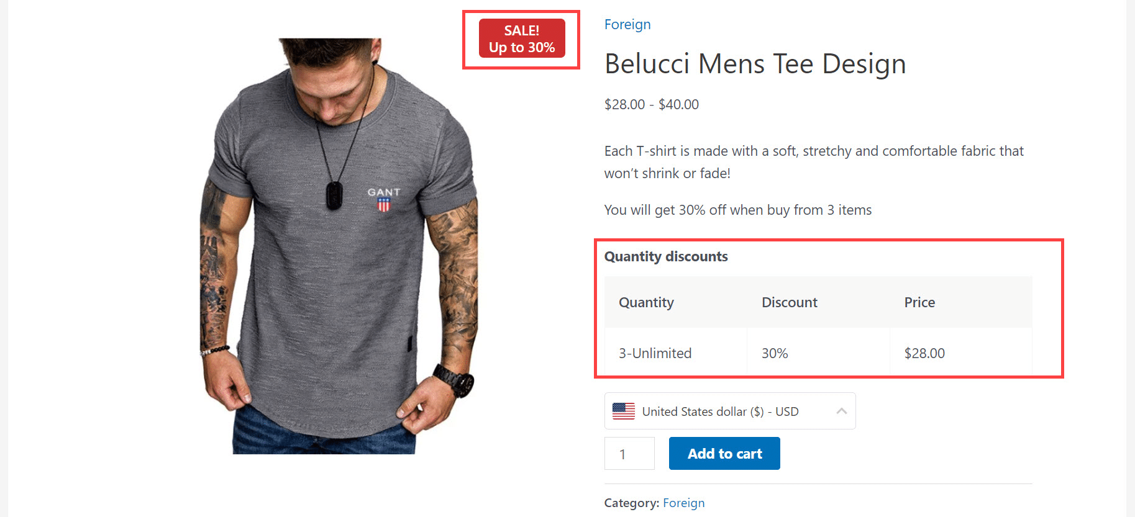Expand the currency selector chevron arrow
Viewport: 1135px width, 517px height.
click(x=842, y=411)
